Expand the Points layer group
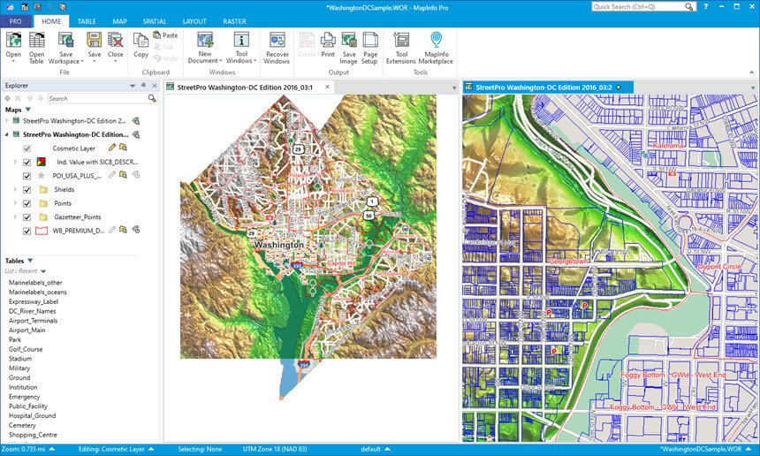 click(x=15, y=203)
